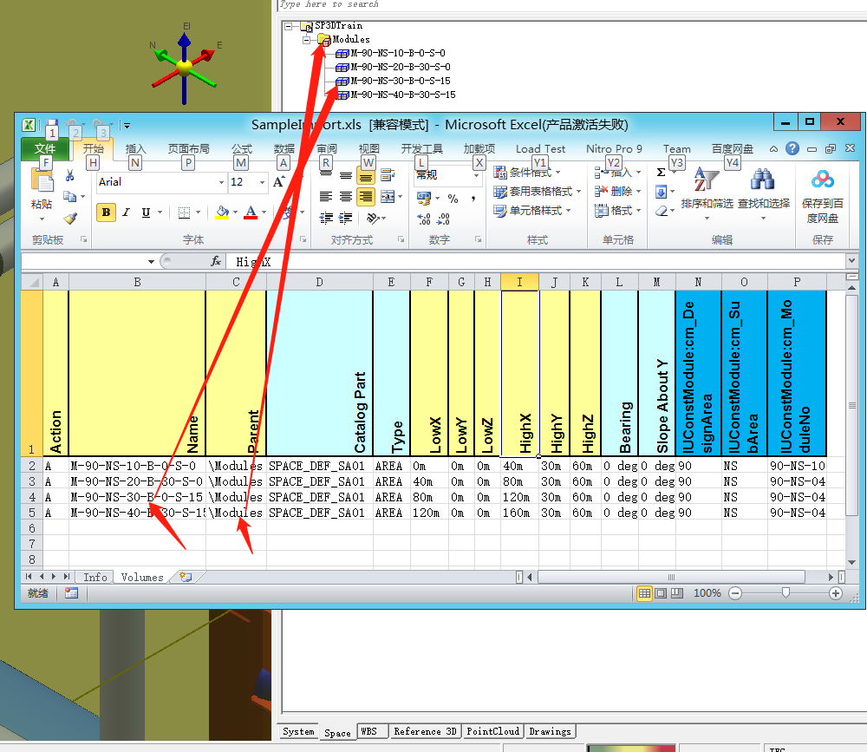The image size is (867, 752).
Task: Click the Font Color red A icon
Action: click(251, 213)
